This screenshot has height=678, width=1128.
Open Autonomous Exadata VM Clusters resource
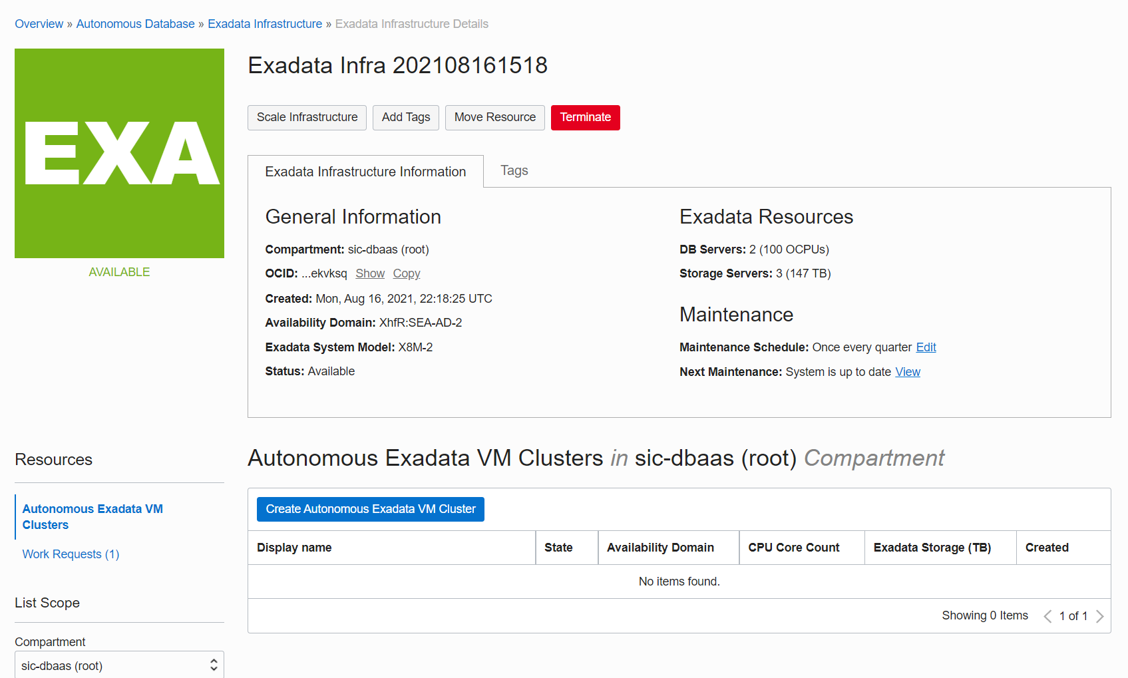point(93,517)
